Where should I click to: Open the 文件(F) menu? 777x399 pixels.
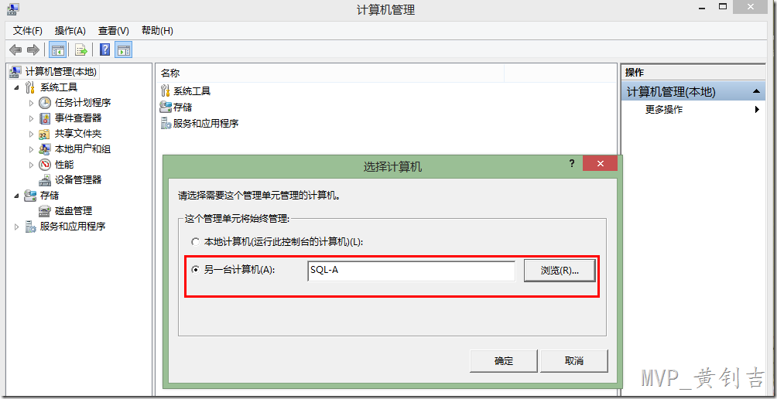(28, 31)
